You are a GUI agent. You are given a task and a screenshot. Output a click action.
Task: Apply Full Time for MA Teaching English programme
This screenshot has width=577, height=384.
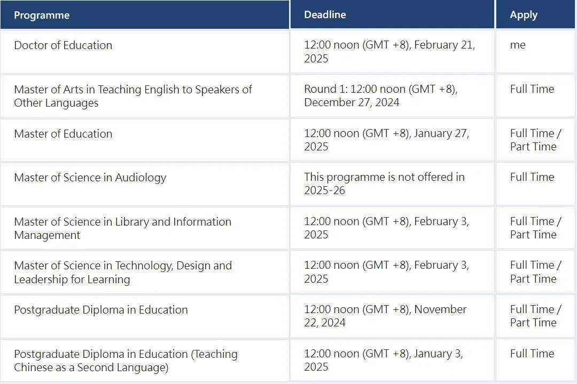532,89
